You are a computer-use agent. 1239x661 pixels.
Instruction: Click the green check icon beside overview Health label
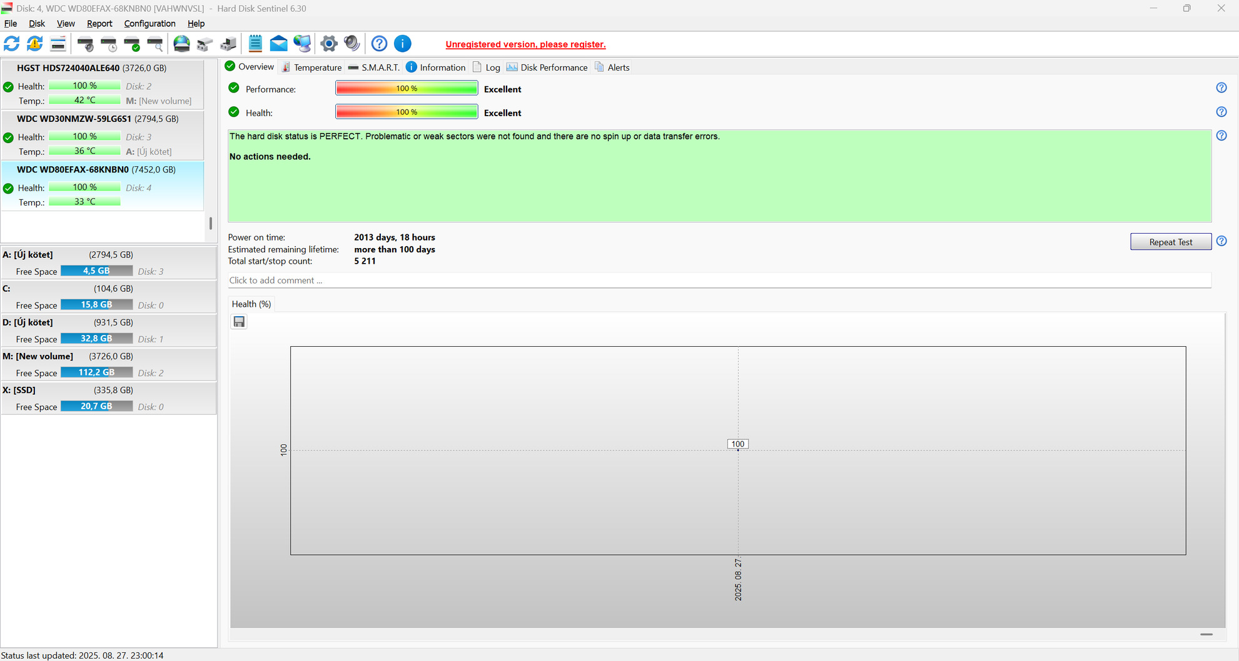click(234, 112)
